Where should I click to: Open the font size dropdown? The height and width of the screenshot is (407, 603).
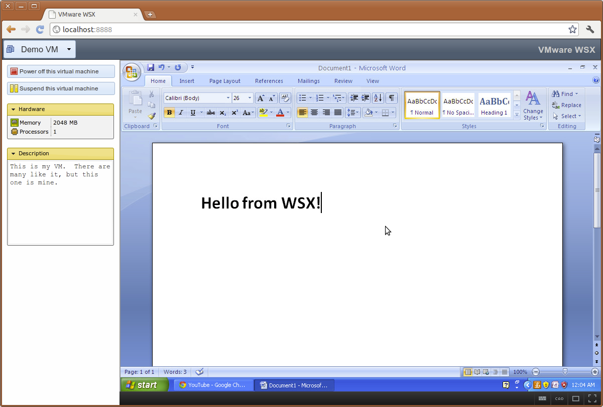[250, 98]
